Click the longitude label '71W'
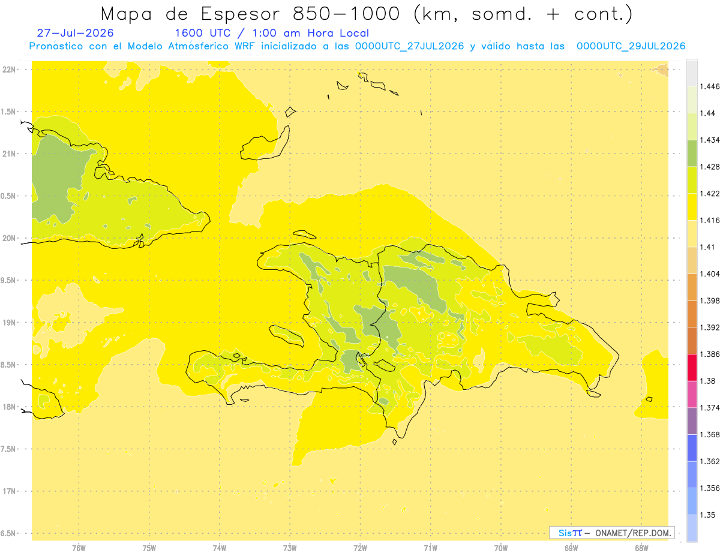720x556 pixels. tap(430, 548)
